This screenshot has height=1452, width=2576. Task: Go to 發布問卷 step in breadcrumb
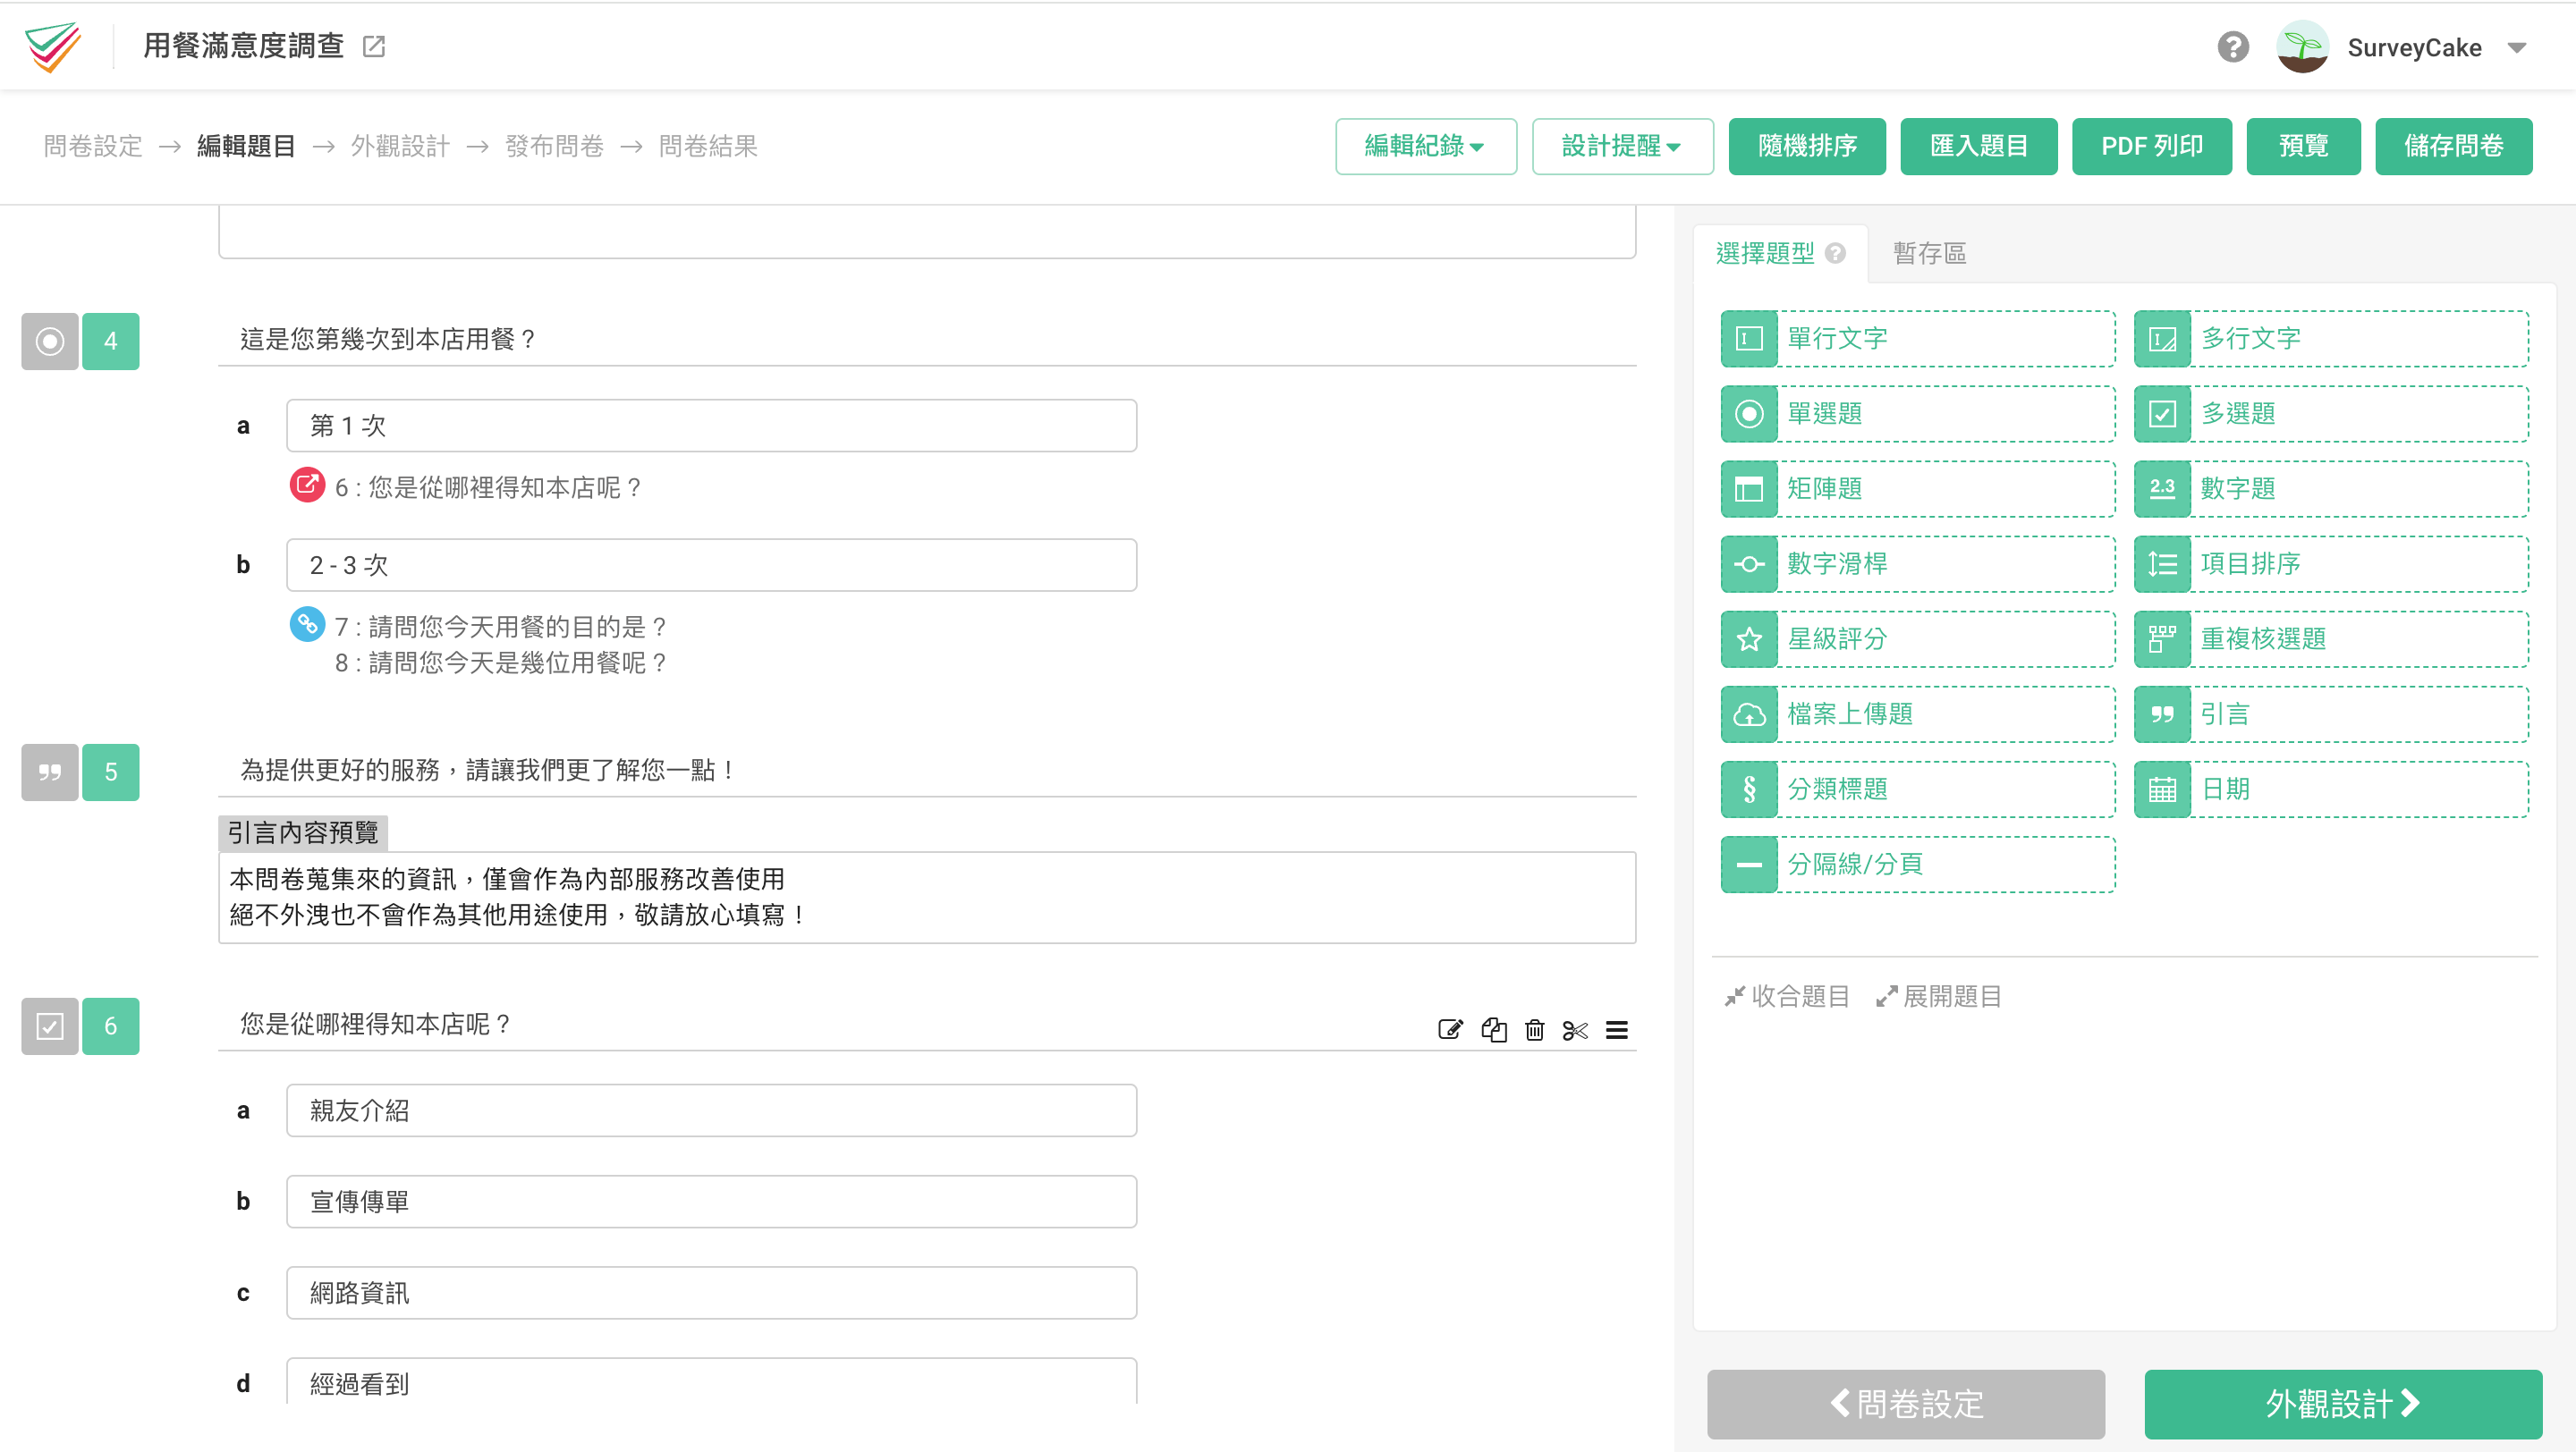tap(554, 146)
